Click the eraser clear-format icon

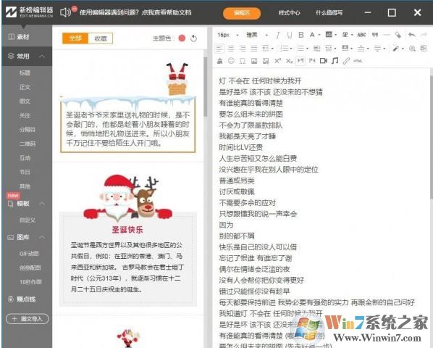click(398, 35)
